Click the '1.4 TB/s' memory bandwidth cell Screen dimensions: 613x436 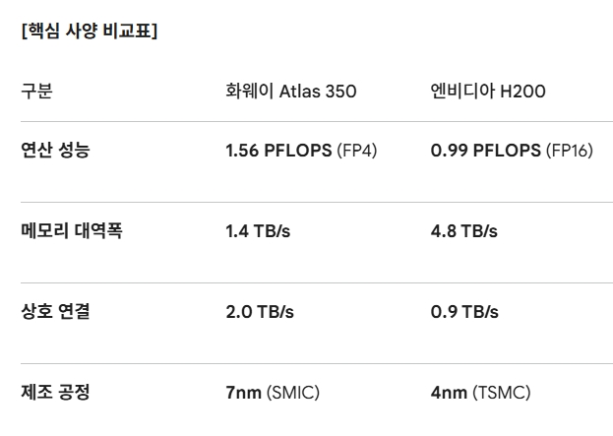coord(260,231)
